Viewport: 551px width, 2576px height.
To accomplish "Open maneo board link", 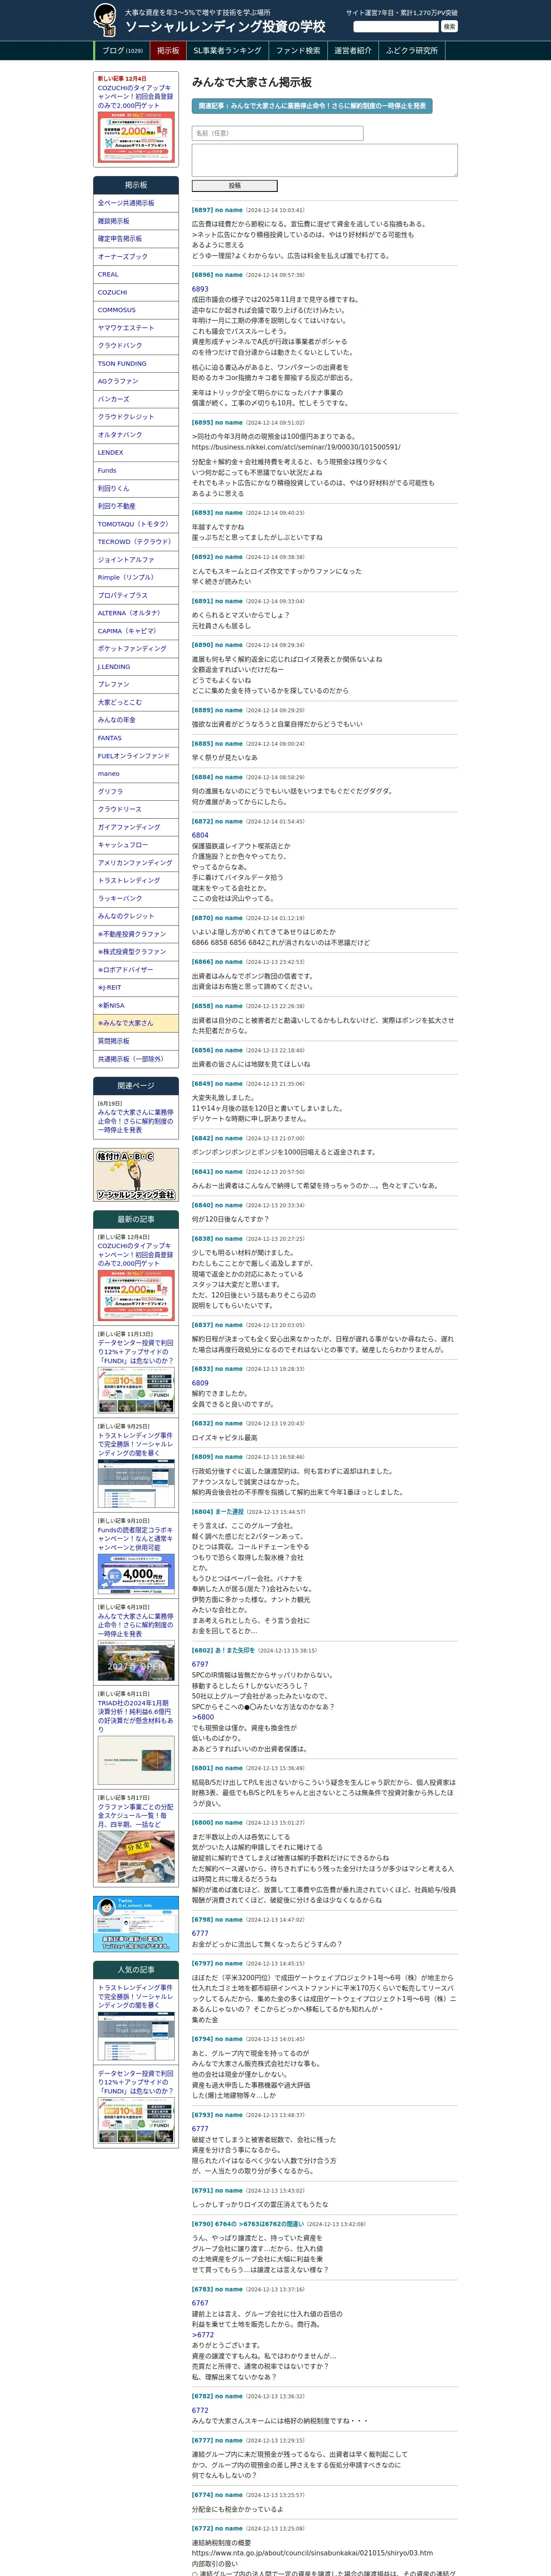I will click(x=136, y=774).
